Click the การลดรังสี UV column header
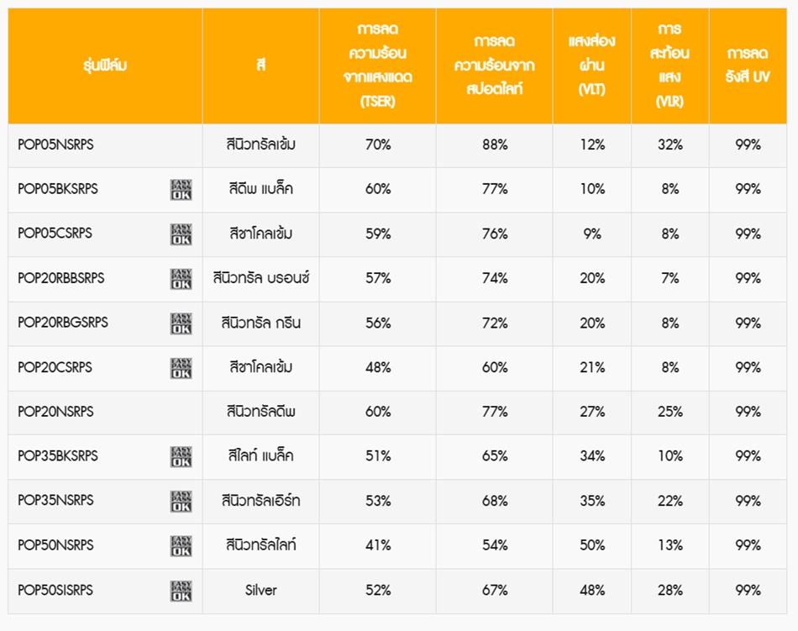Image resolution: width=798 pixels, height=631 pixels. [x=748, y=66]
